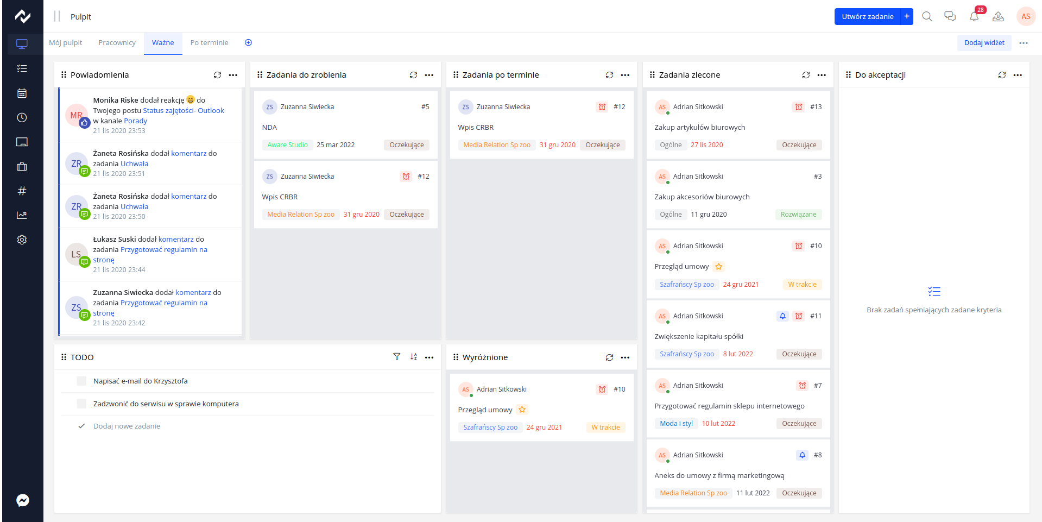Open Do akceptacji widget options menu
This screenshot has height=522, width=1042.
(1018, 75)
